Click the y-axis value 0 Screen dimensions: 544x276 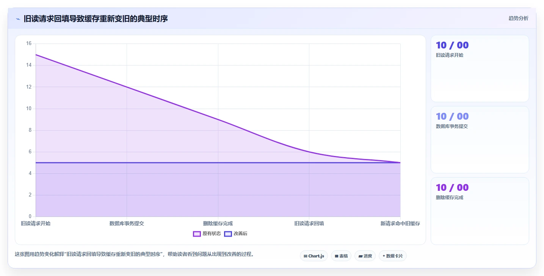tap(30, 217)
